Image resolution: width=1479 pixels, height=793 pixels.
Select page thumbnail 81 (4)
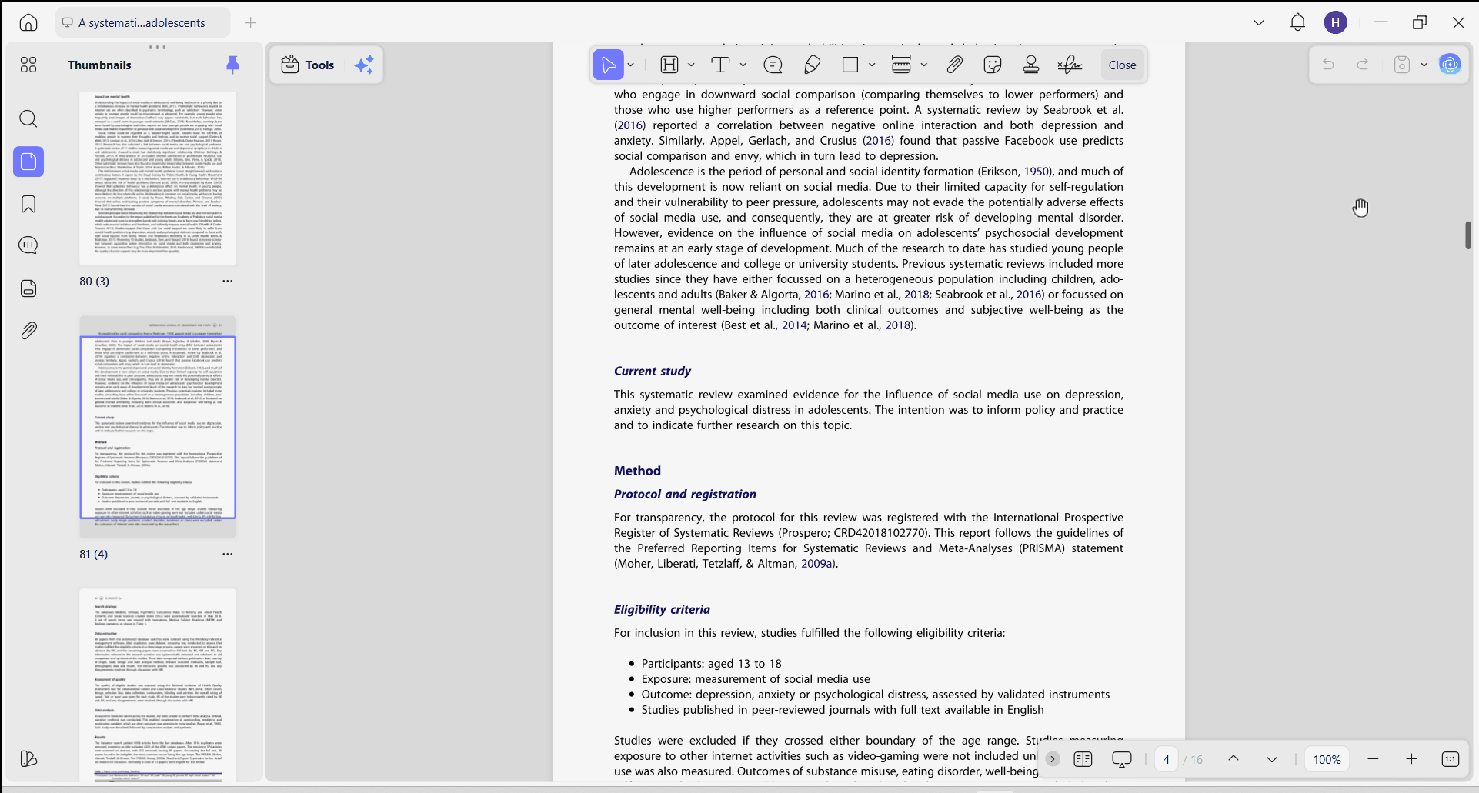[158, 427]
